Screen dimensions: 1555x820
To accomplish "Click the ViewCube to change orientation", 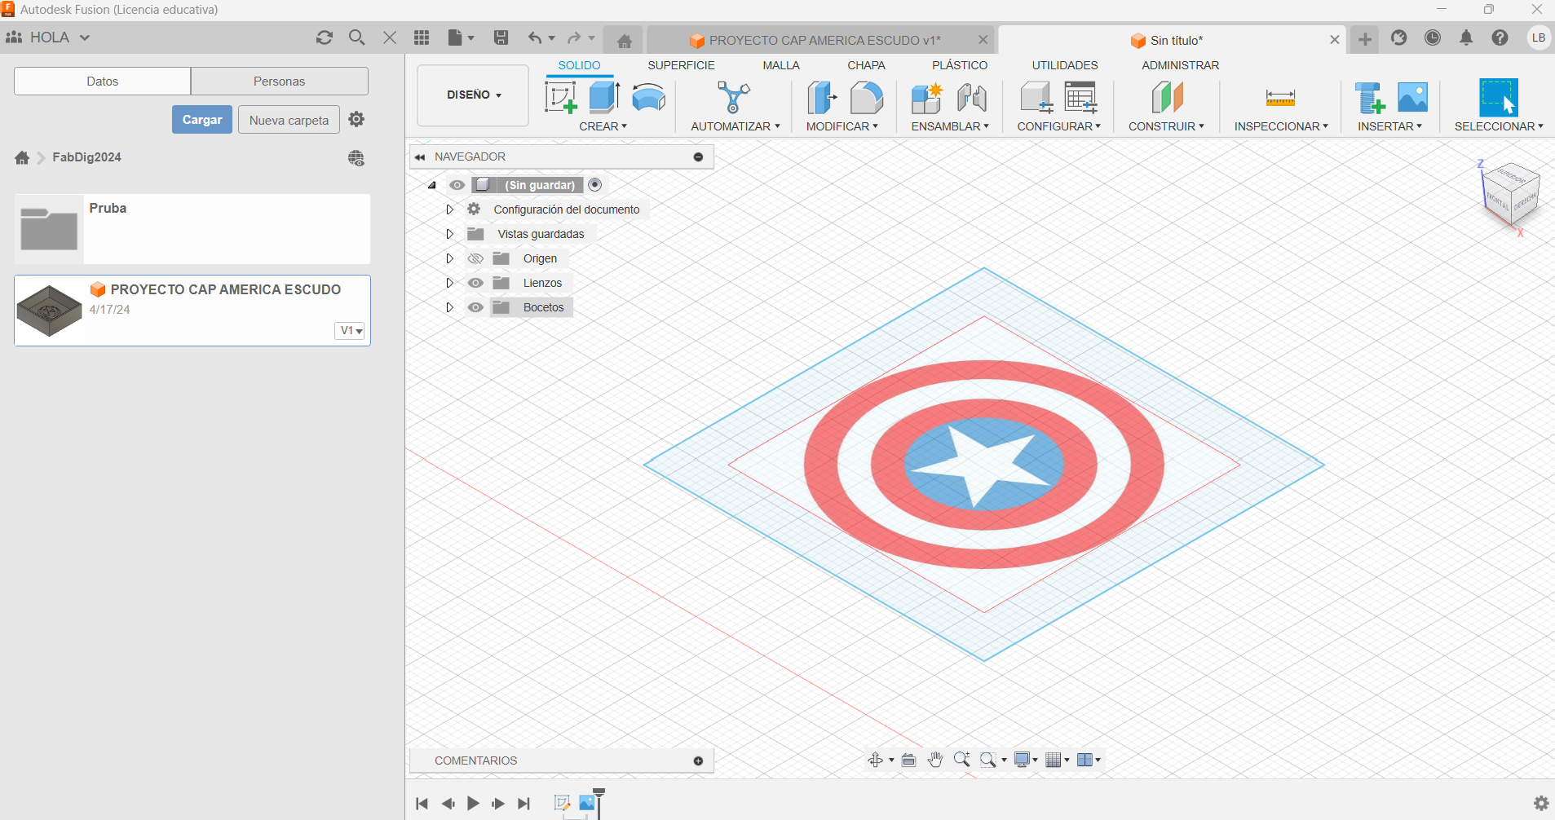I will pos(1511,194).
